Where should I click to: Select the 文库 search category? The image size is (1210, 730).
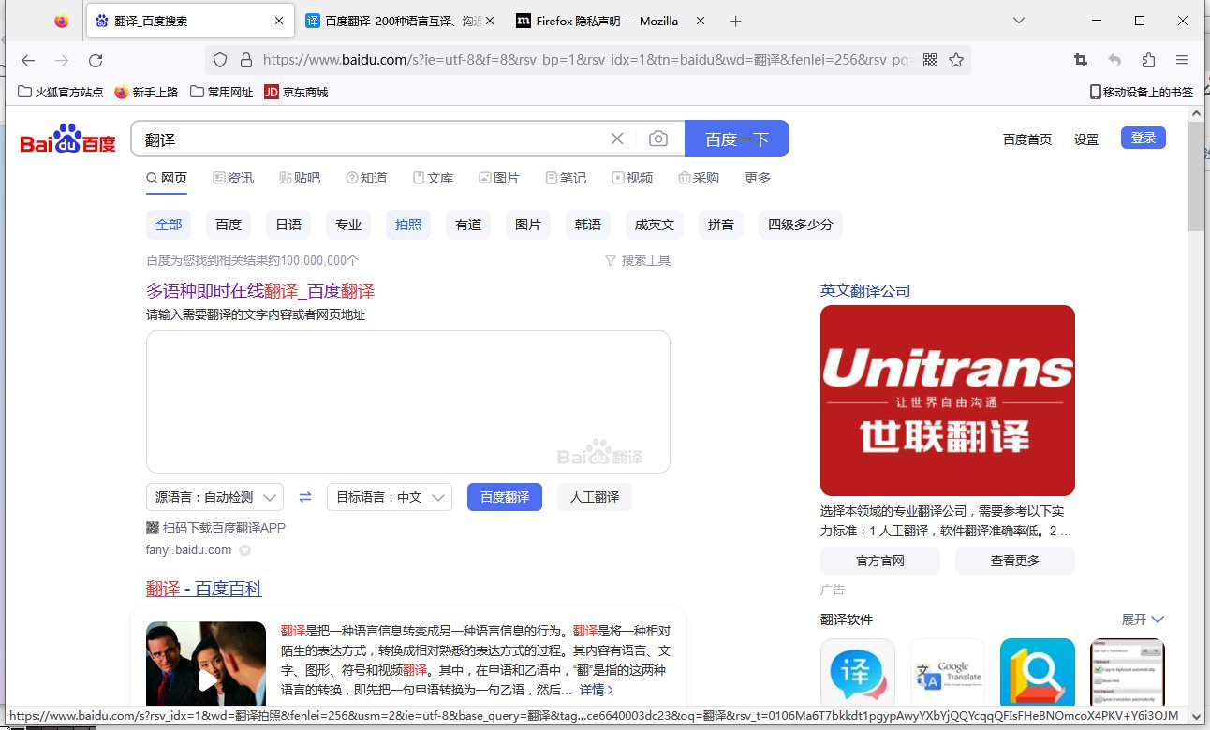pos(433,178)
